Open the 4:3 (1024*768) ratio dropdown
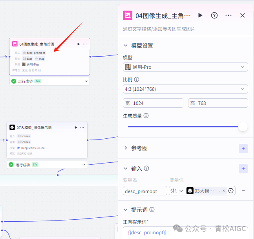Image resolution: width=254 pixels, height=239 pixels. [185, 89]
